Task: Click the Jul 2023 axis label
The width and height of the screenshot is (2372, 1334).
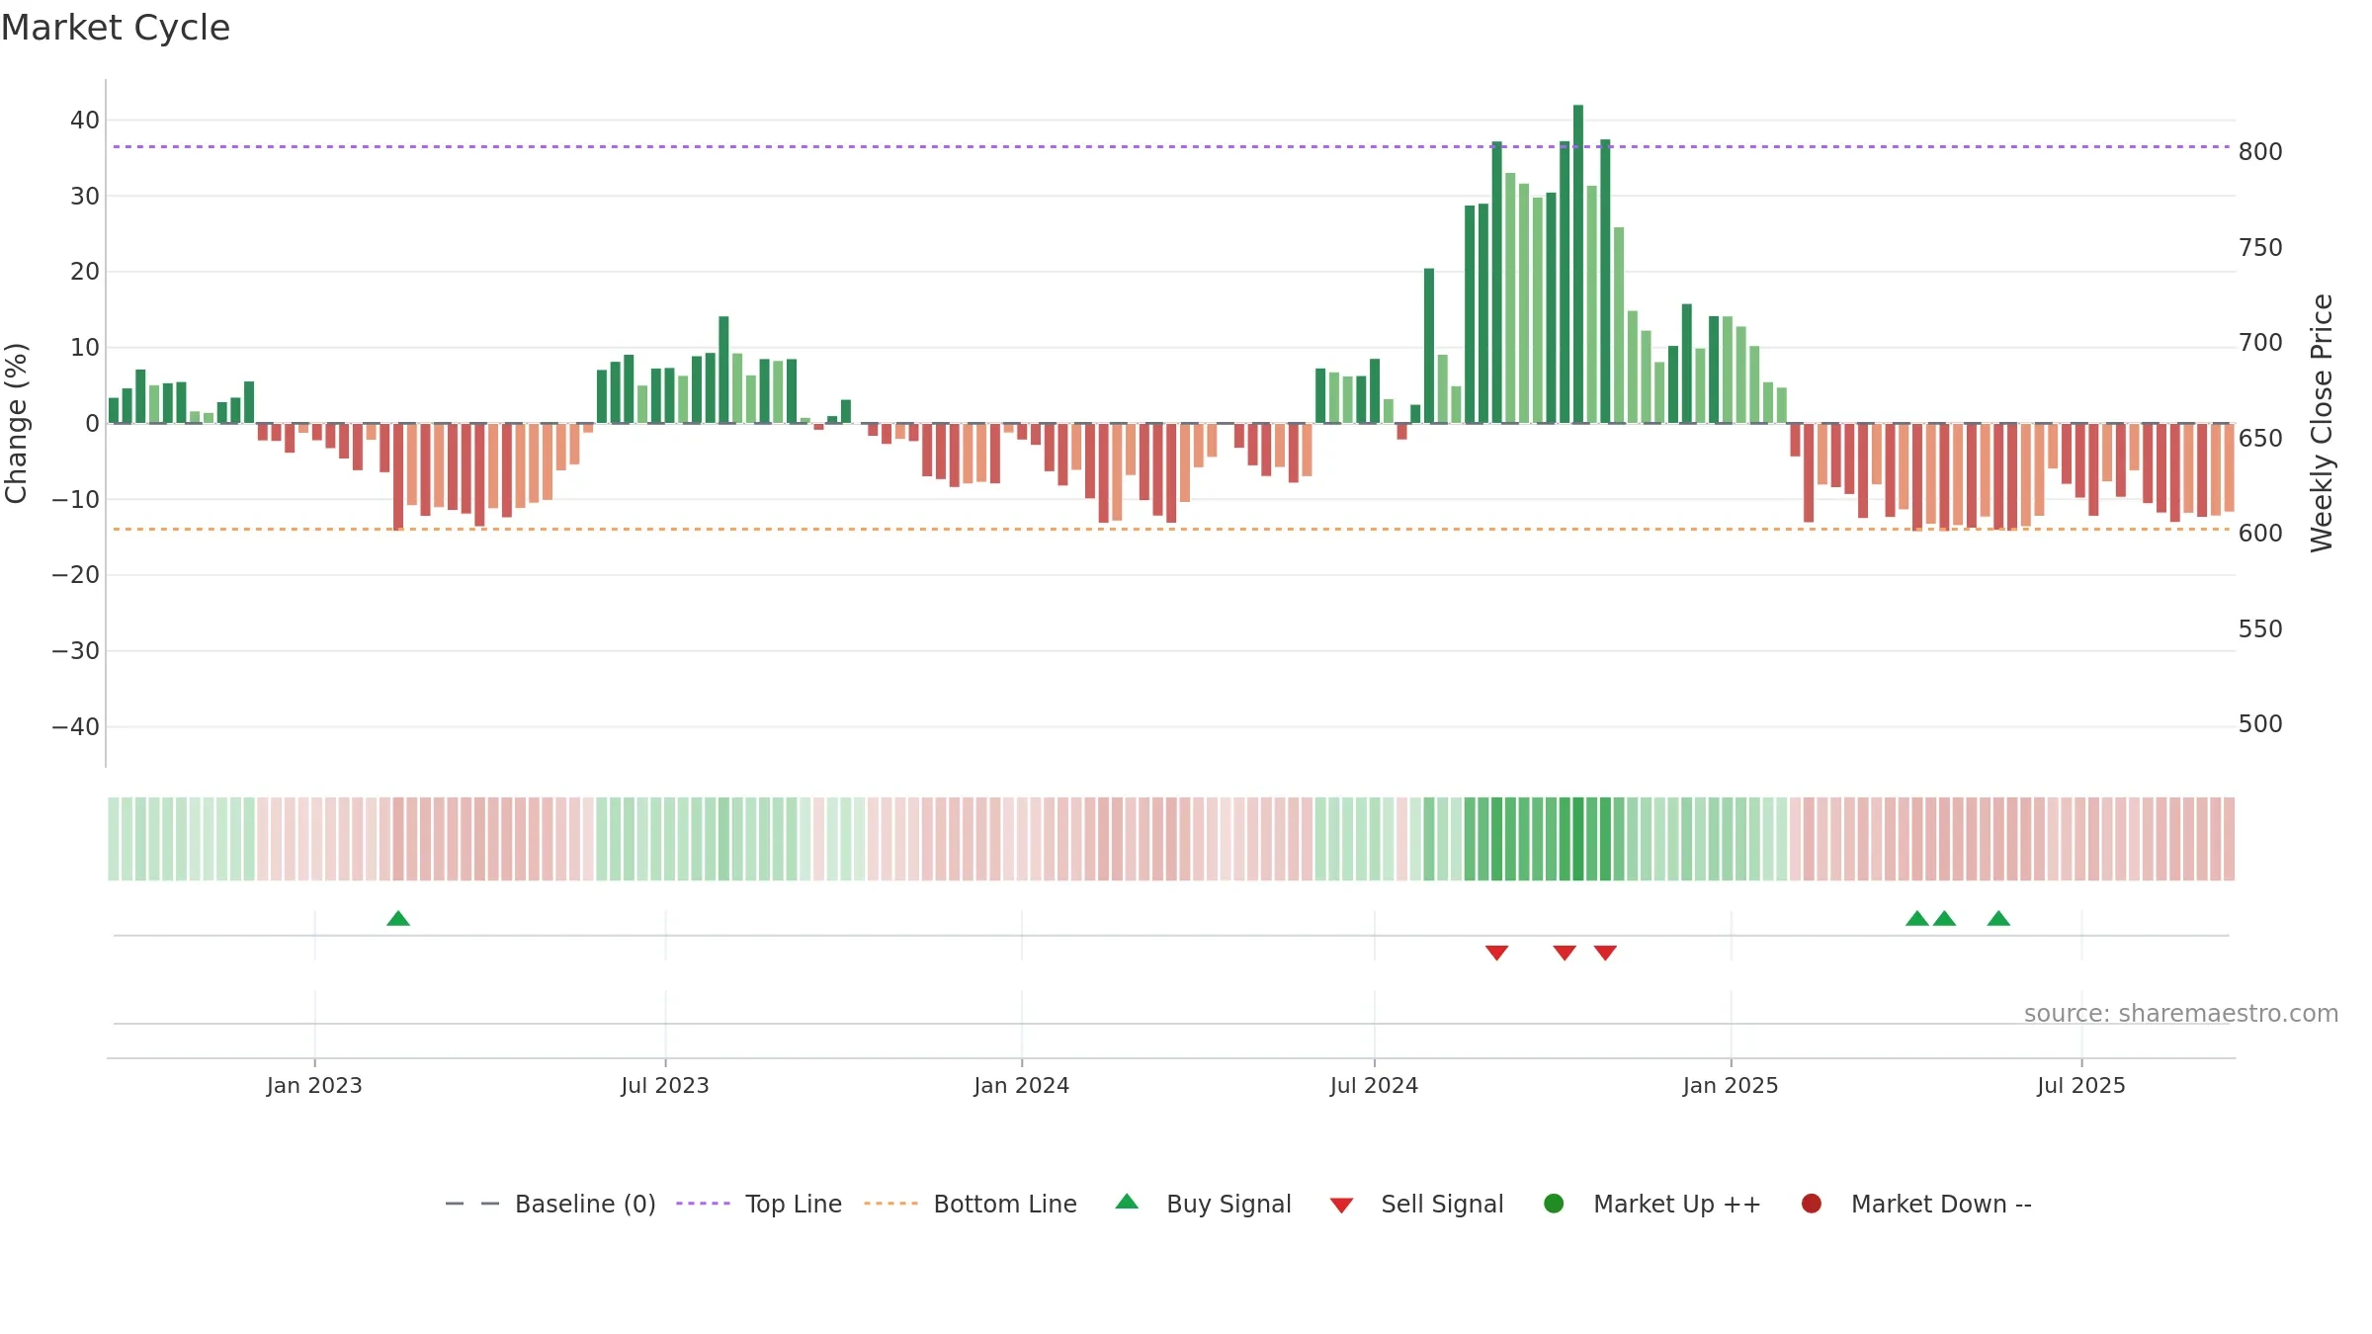Action: [665, 1085]
